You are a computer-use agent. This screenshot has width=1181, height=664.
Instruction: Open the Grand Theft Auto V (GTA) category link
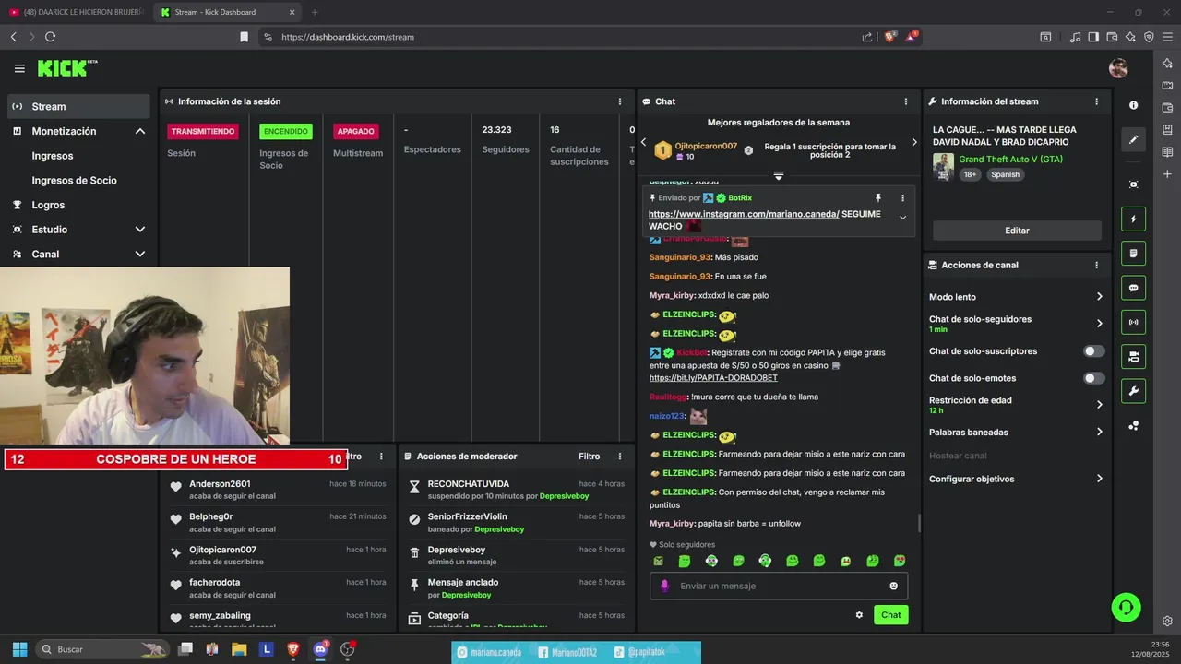[1010, 160]
